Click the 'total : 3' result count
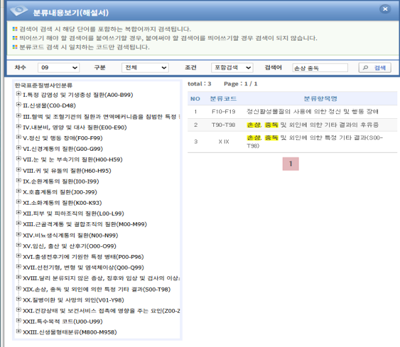The height and width of the screenshot is (347, 400). coord(199,84)
